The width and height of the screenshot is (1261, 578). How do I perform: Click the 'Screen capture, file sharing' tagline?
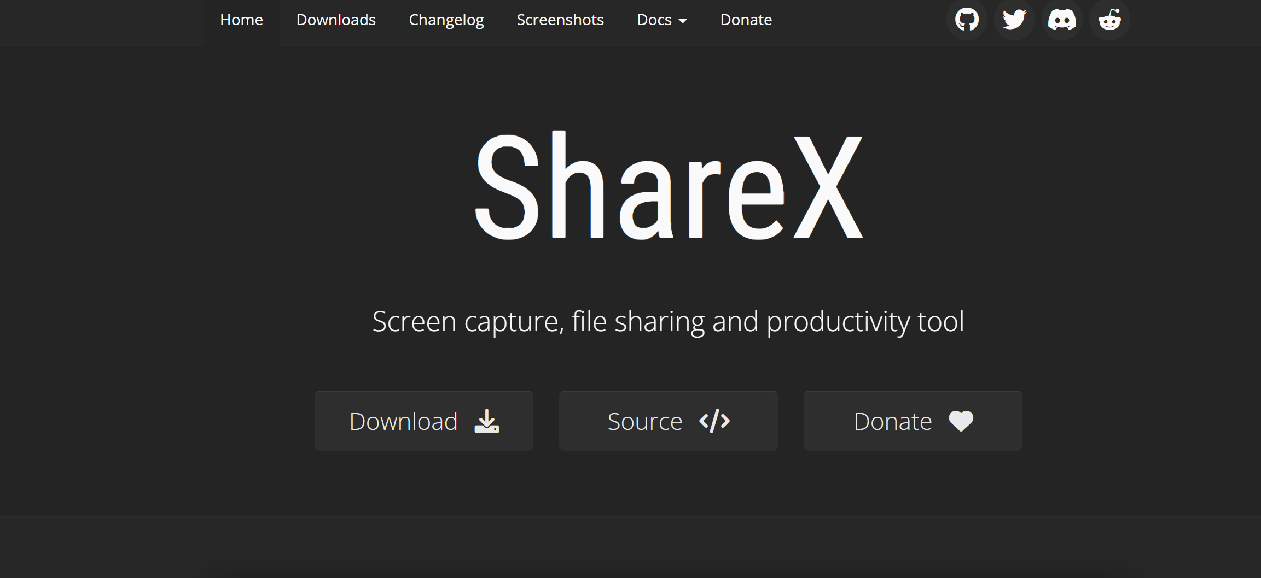(x=669, y=322)
